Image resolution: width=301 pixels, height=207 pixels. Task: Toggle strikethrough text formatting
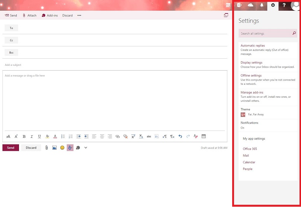[149, 136]
